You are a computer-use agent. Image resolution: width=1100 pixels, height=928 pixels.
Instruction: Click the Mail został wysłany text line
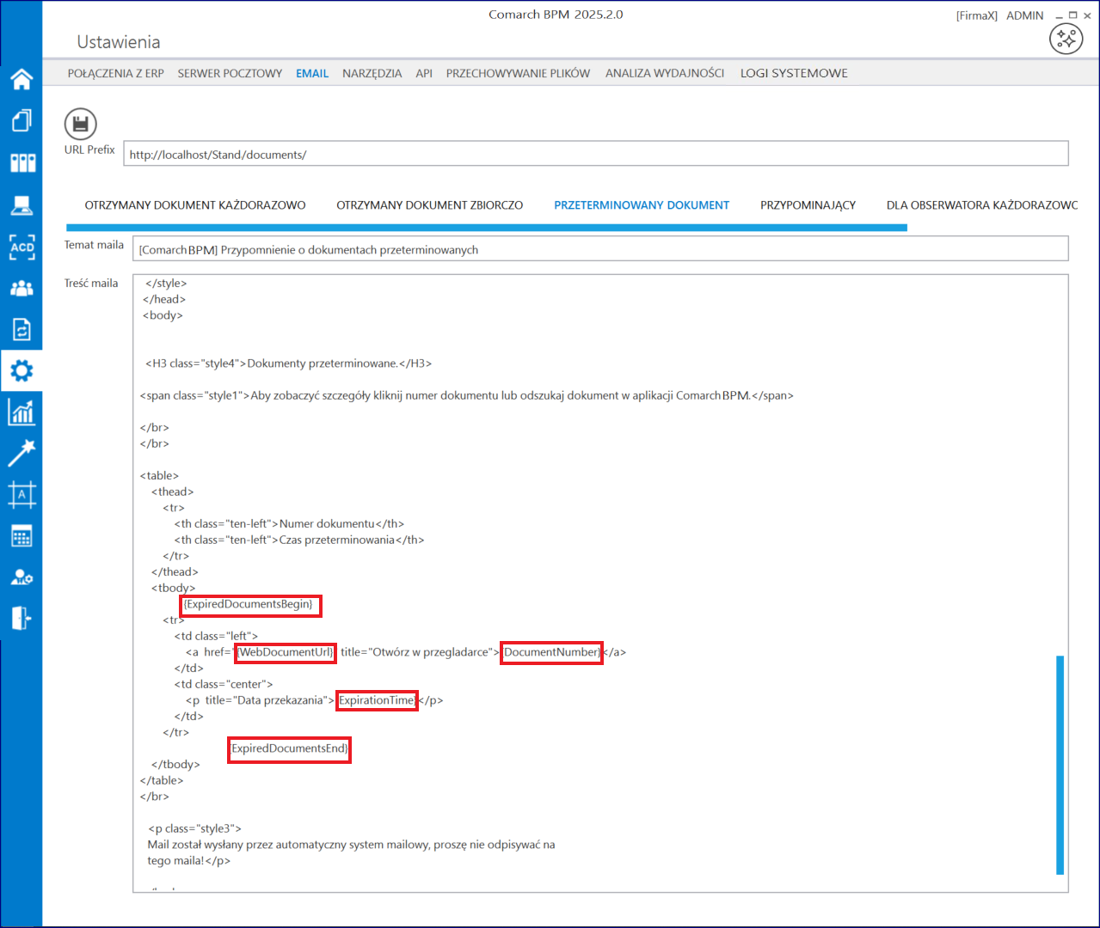click(351, 845)
